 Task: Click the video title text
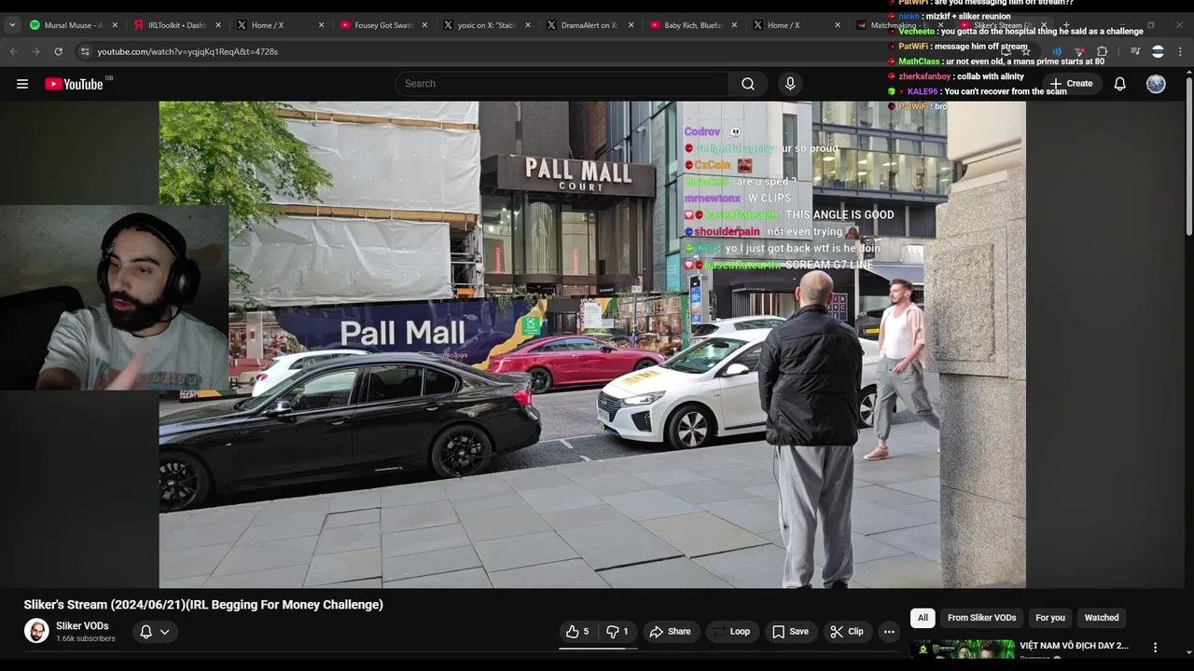[x=203, y=605]
